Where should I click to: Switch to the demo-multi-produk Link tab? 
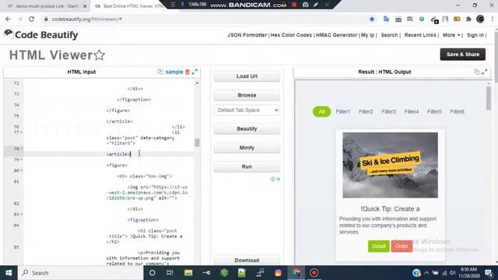pyautogui.click(x=47, y=6)
